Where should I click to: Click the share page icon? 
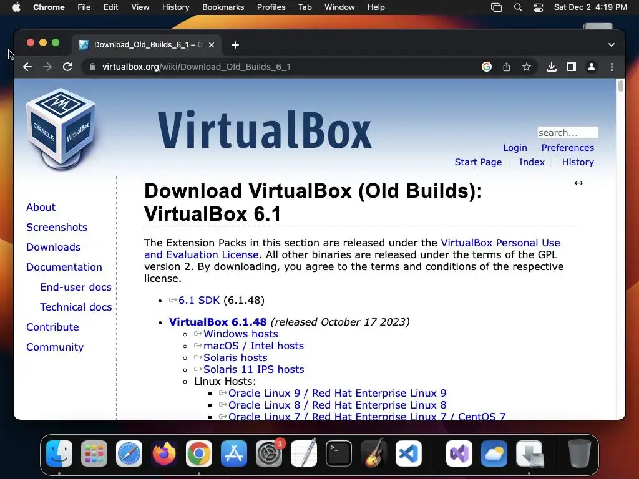click(x=507, y=67)
